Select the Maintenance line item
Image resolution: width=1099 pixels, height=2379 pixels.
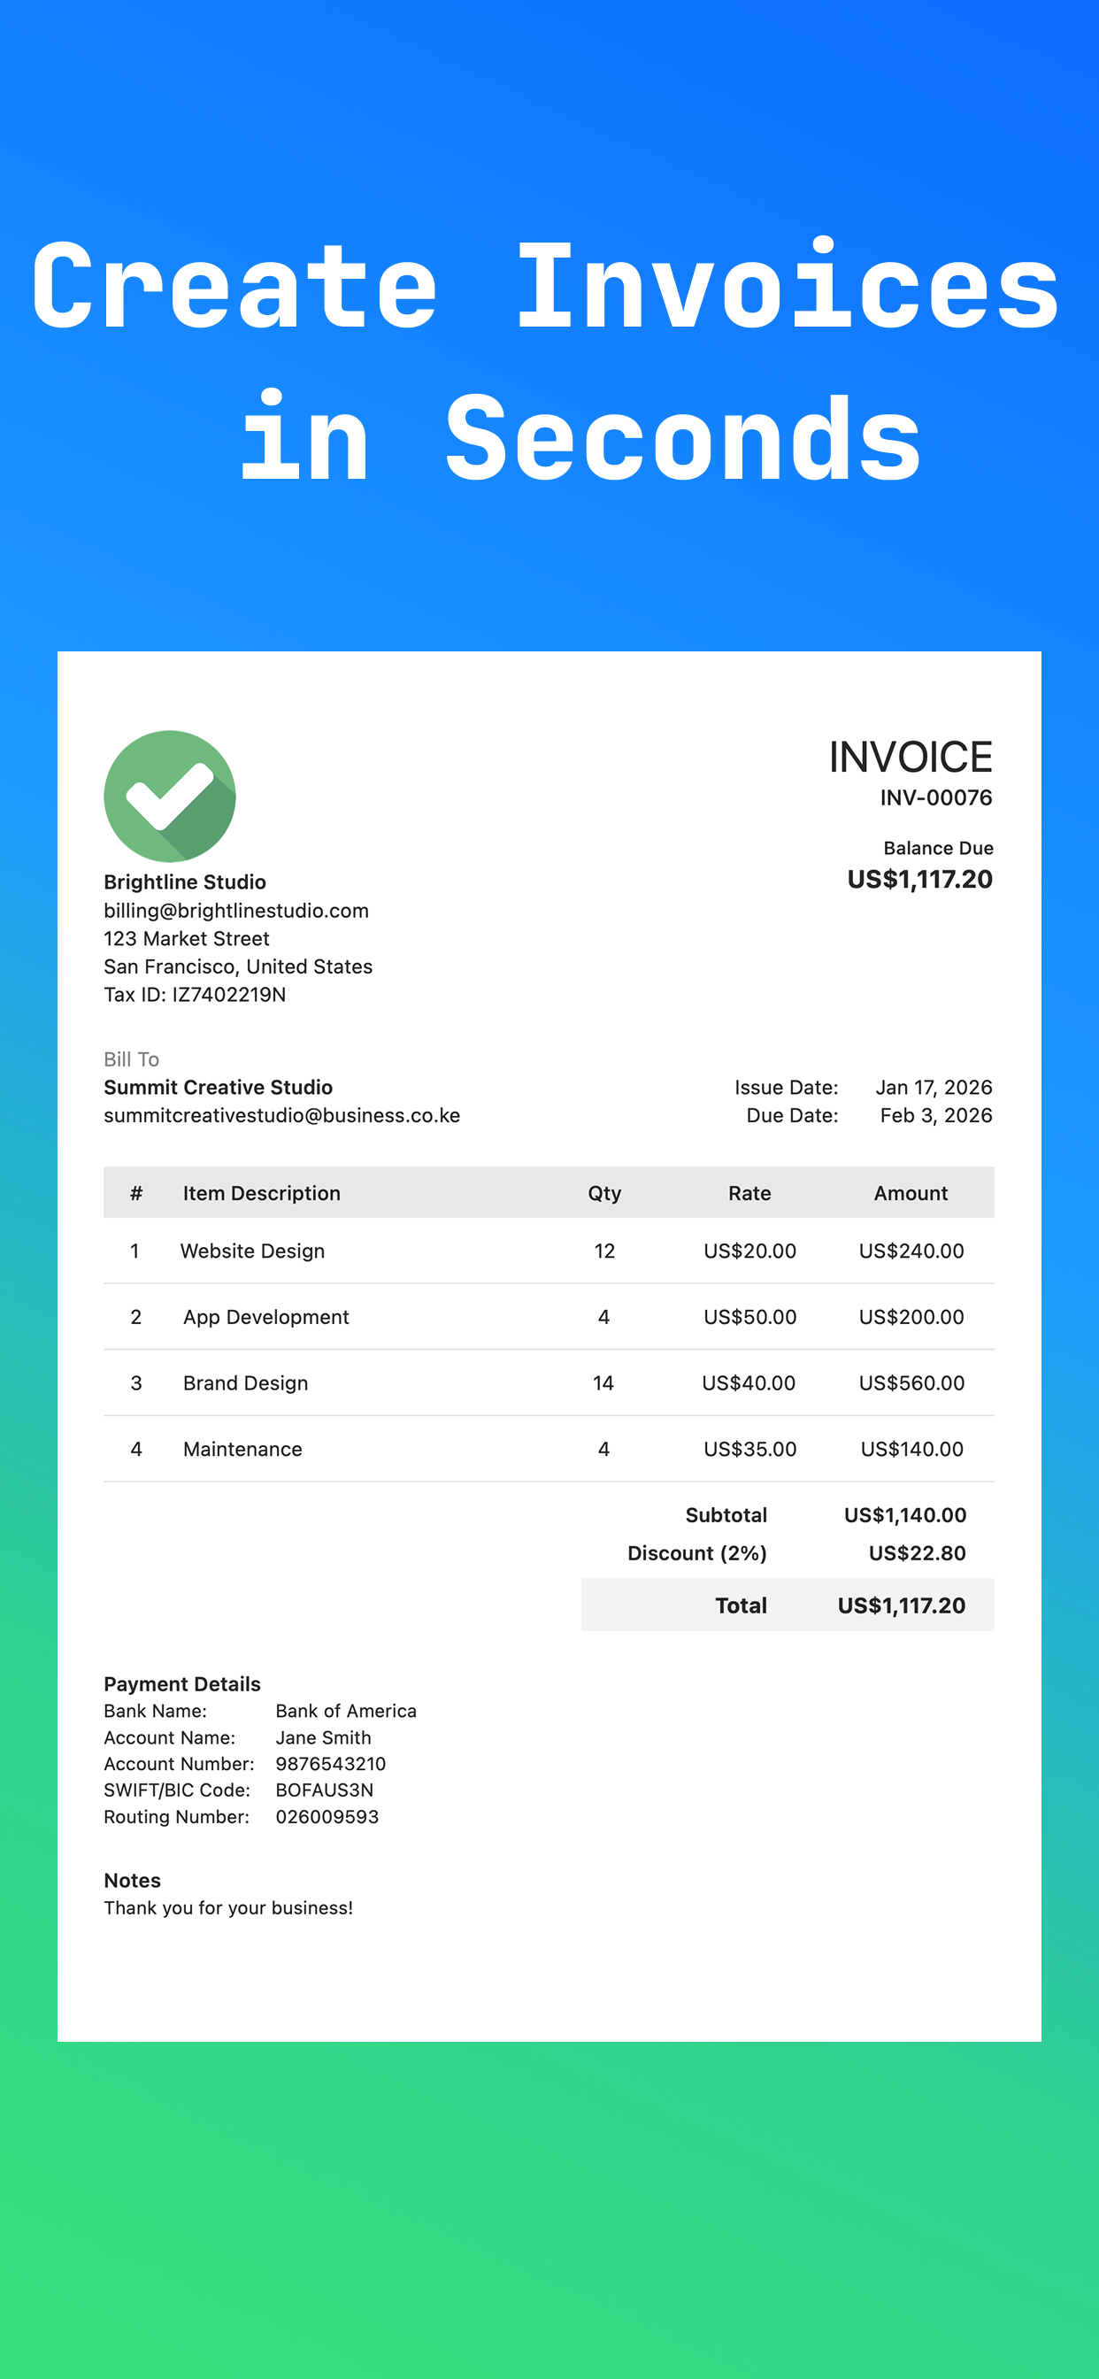coord(549,1449)
